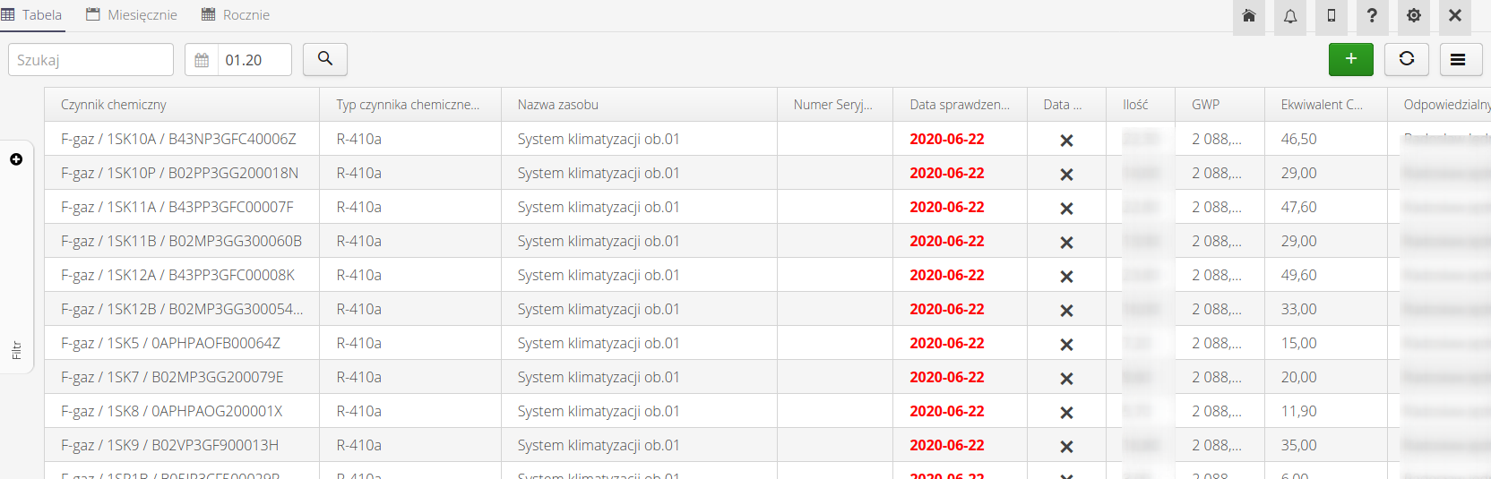Open notifications bell icon
The height and width of the screenshot is (479, 1491).
coord(1290,16)
